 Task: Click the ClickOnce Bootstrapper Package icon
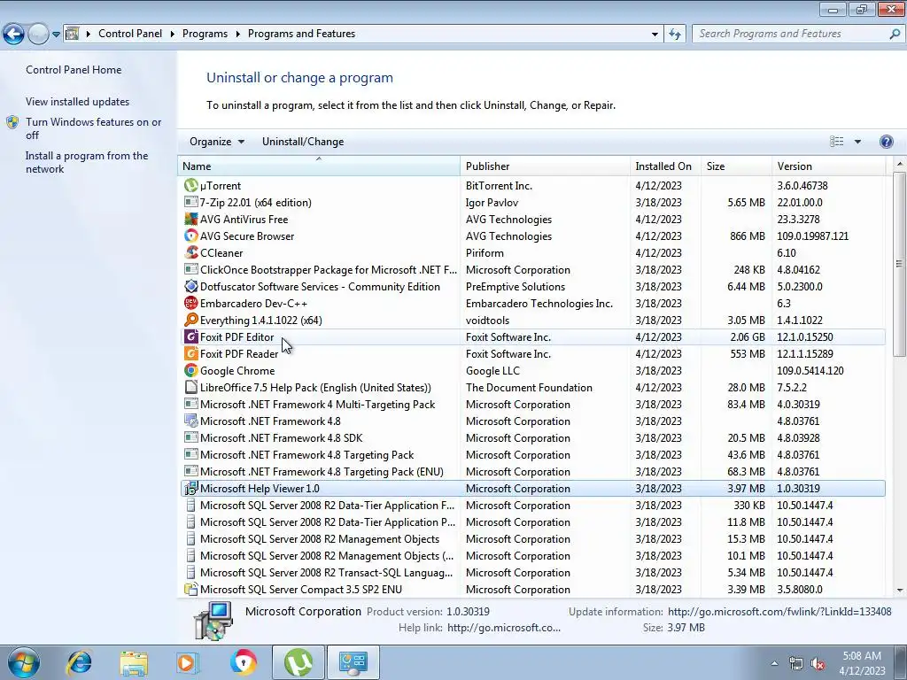click(x=191, y=269)
